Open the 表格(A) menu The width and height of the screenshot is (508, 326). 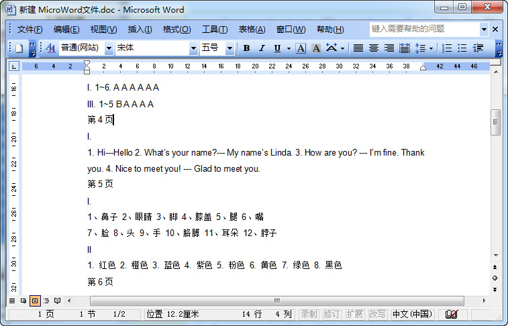(252, 30)
